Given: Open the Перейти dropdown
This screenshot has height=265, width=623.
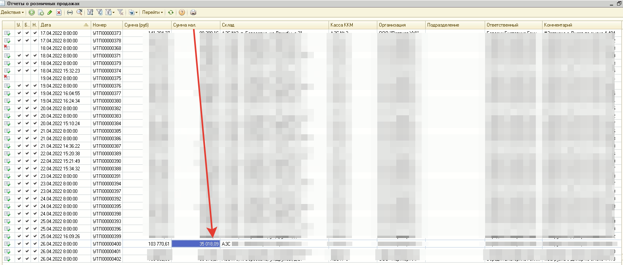Looking at the screenshot, I should (x=153, y=12).
